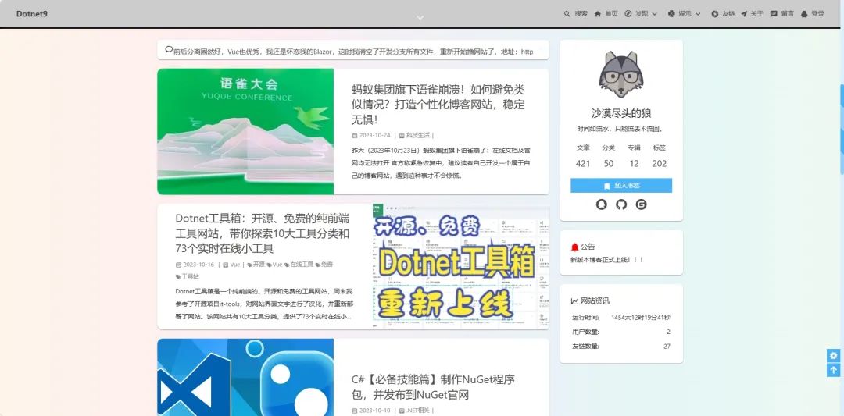
Task: Click the 用户数量 row
Action: 621,332
